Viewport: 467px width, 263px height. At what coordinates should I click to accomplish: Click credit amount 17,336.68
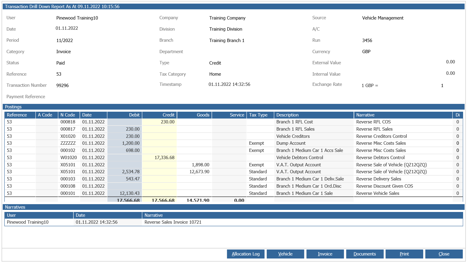tap(164, 158)
